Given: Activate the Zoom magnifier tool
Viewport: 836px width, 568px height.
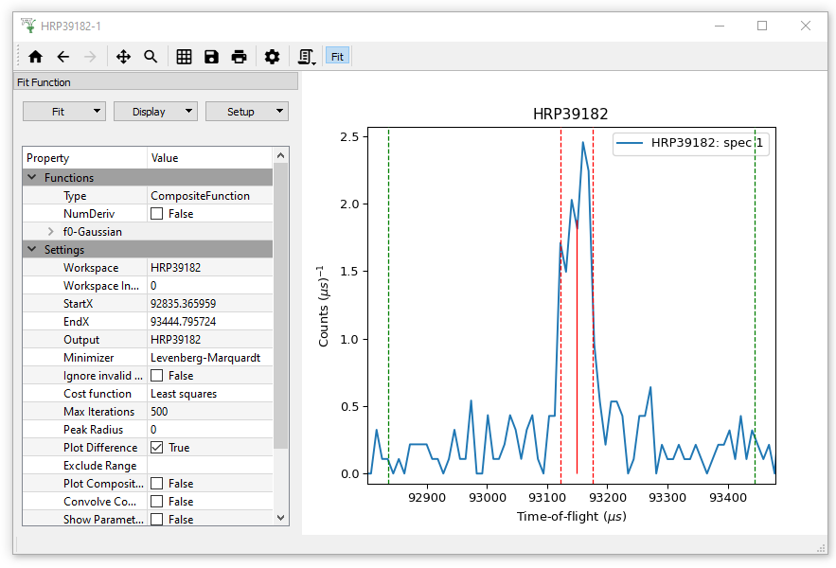Looking at the screenshot, I should 151,57.
